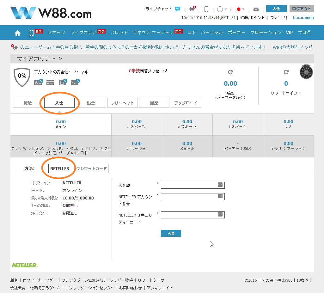Open the メンバー獲得 footer link
The image size is (324, 293).
(x=121, y=280)
